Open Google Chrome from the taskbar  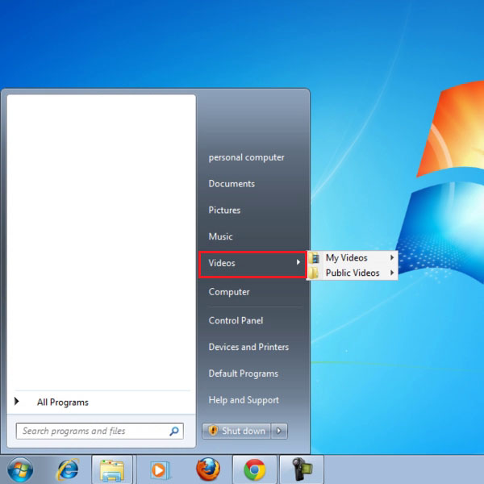pos(254,469)
